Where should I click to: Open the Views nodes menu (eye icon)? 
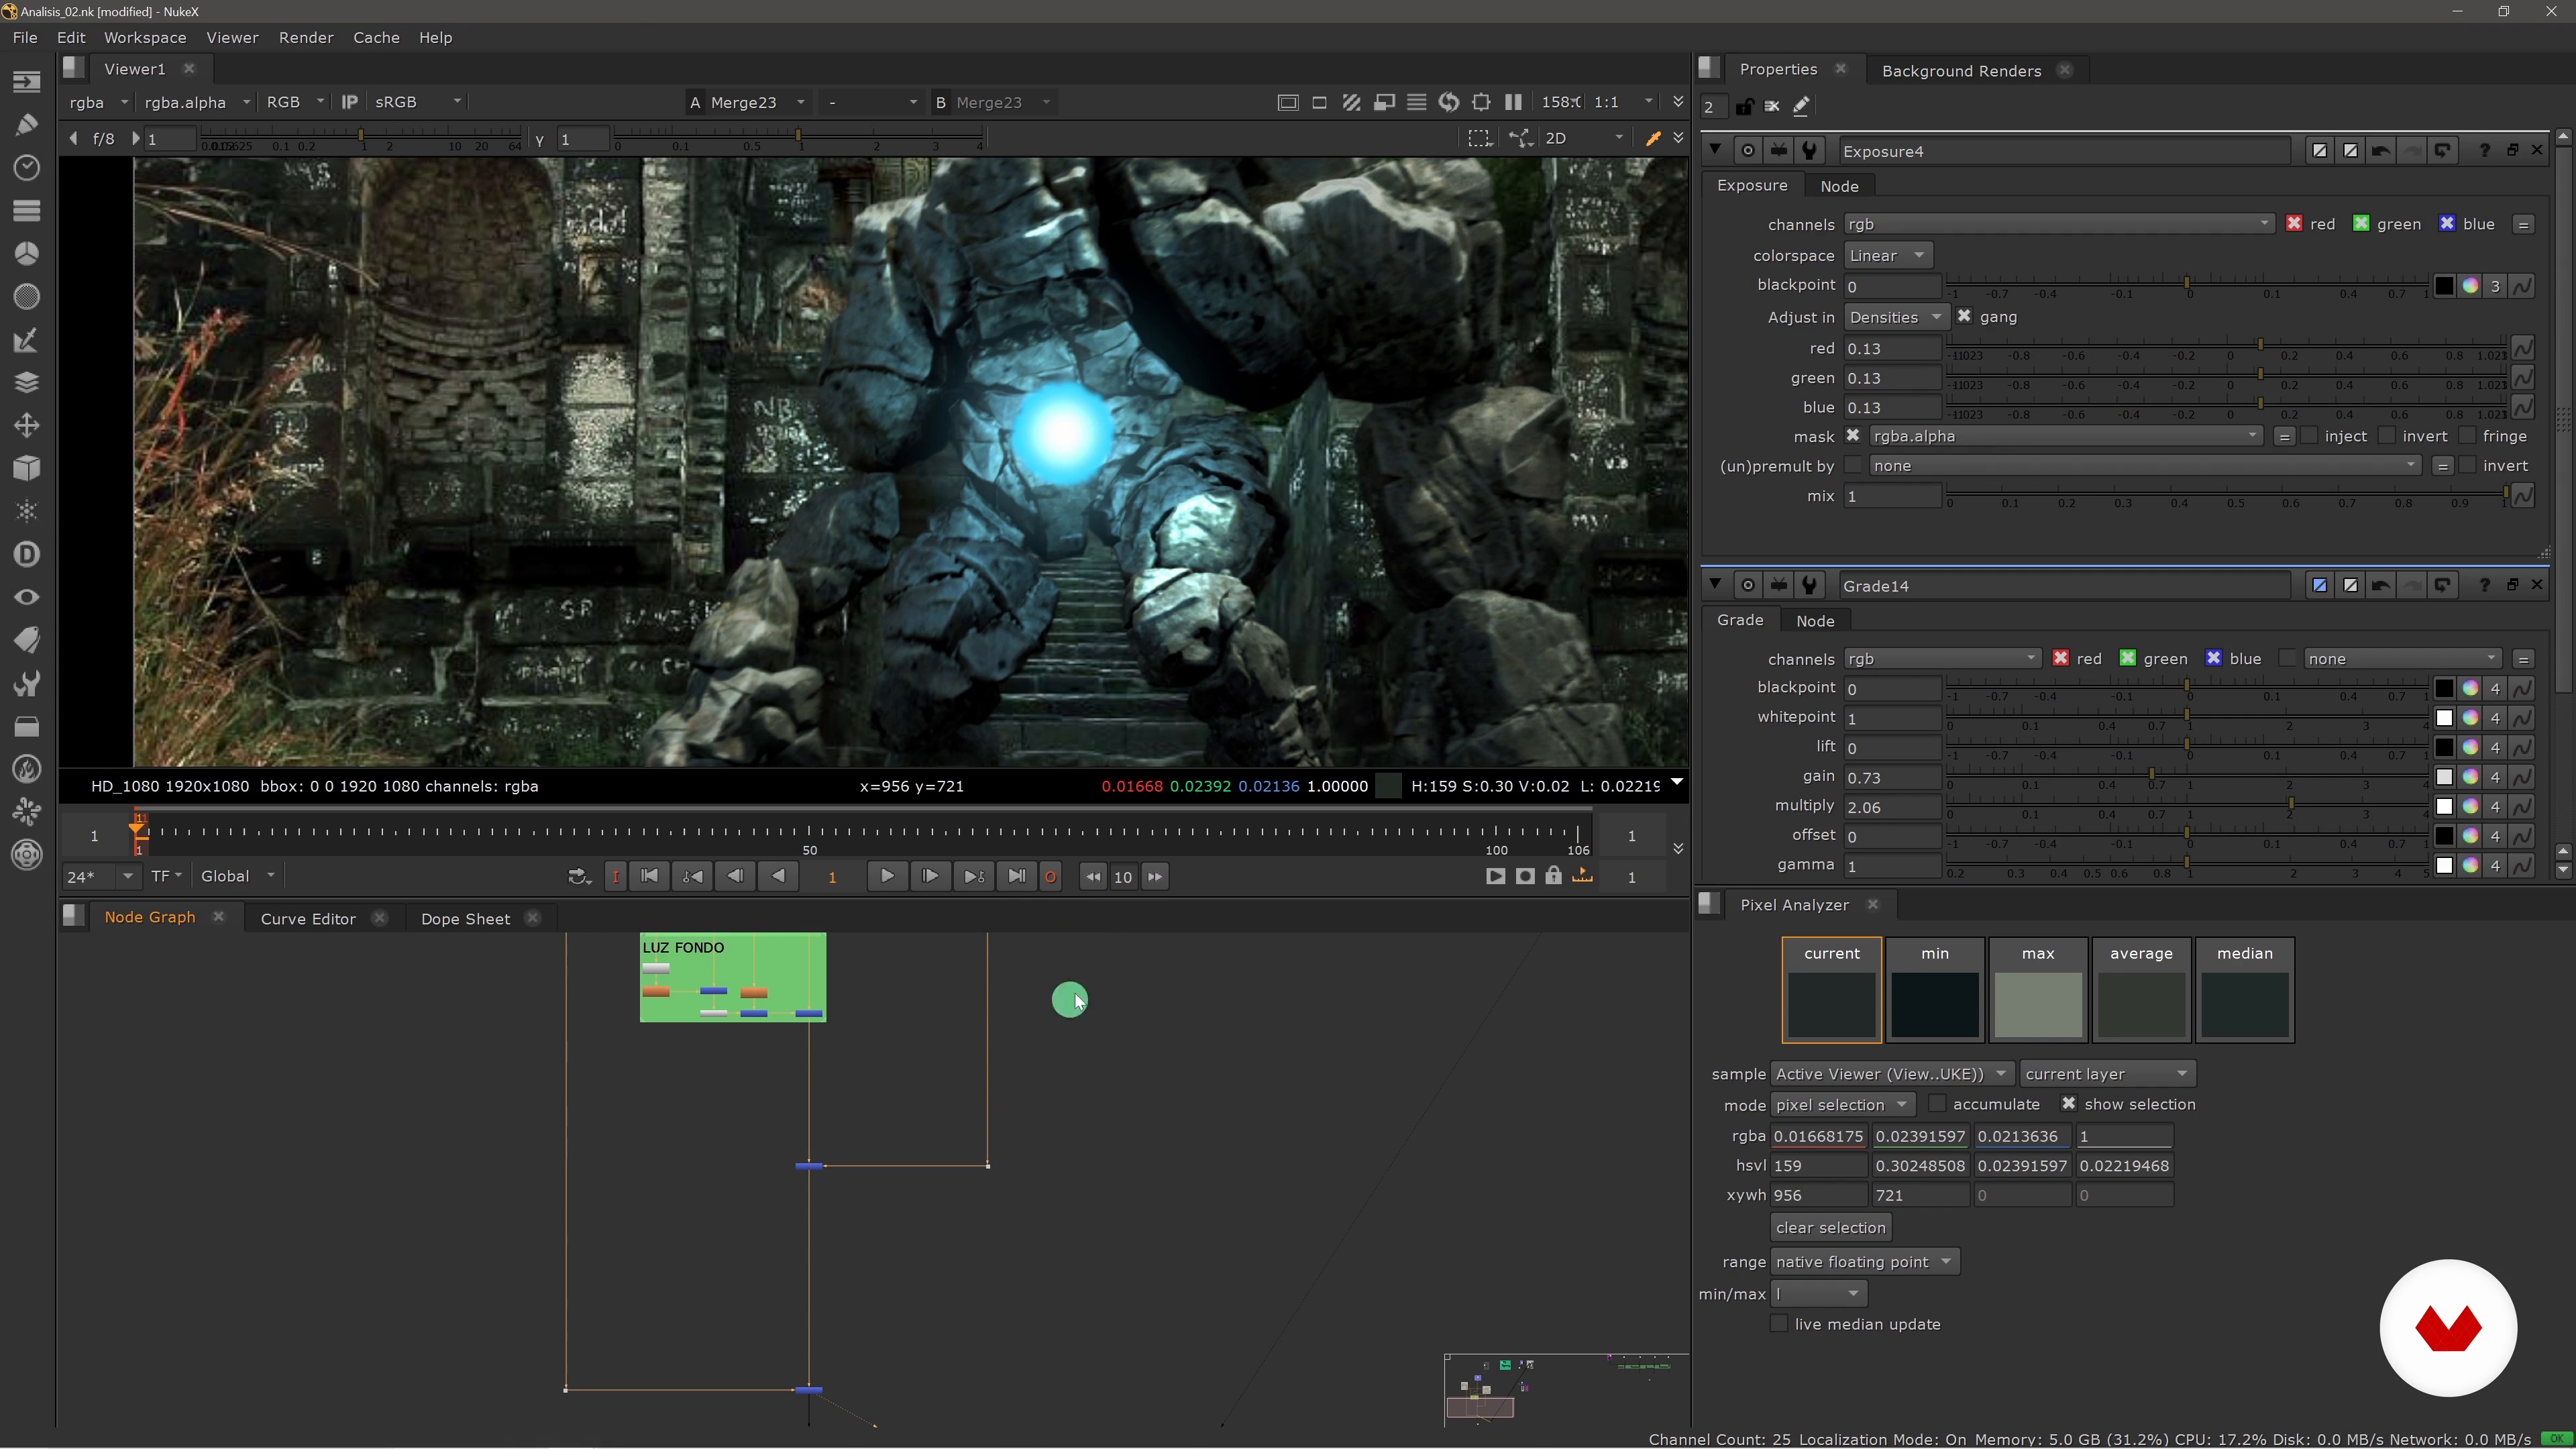[27, 598]
